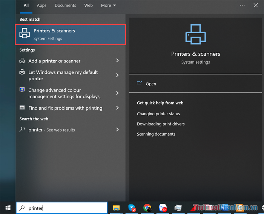Open File Explorer from taskbar

[x=116, y=208]
